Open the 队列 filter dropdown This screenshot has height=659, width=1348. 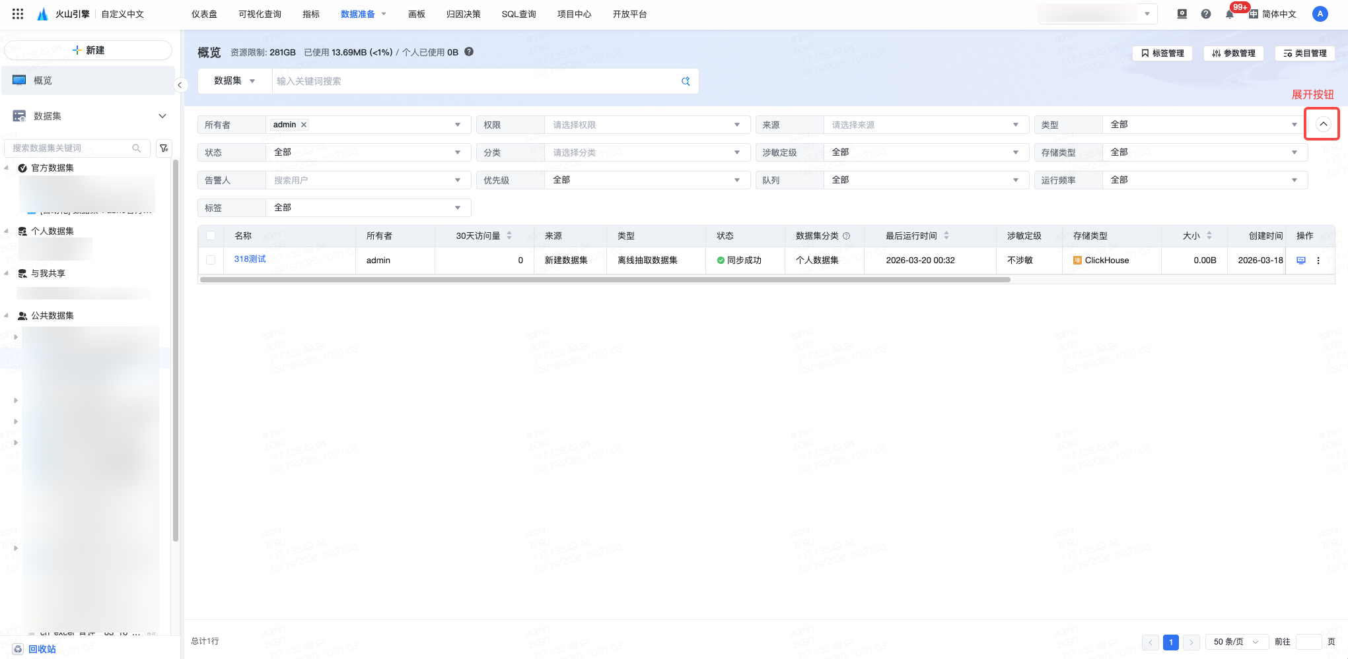[x=925, y=180]
